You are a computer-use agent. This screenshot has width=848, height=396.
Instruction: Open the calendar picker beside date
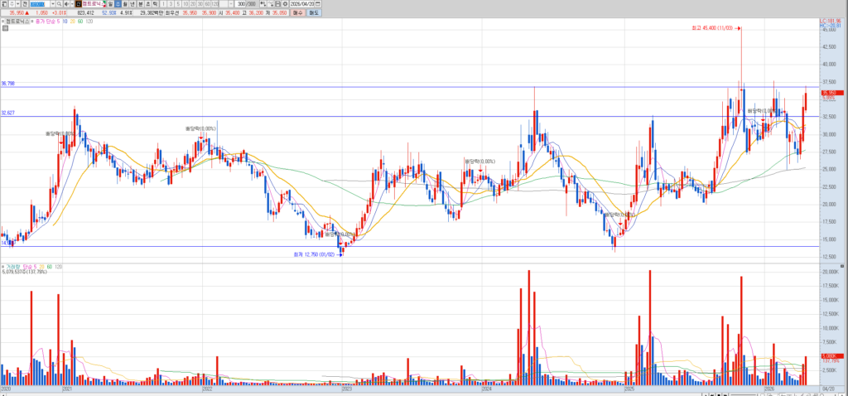tap(317, 4)
